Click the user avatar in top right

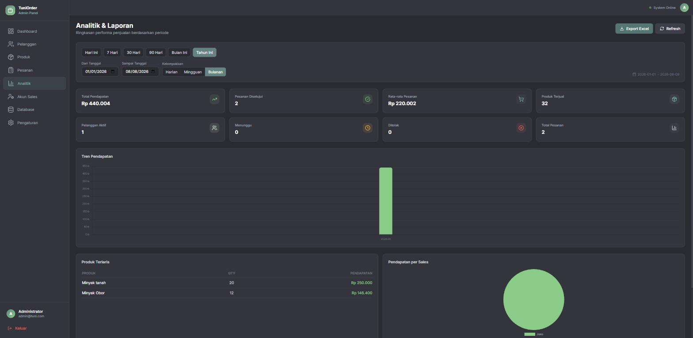684,8
